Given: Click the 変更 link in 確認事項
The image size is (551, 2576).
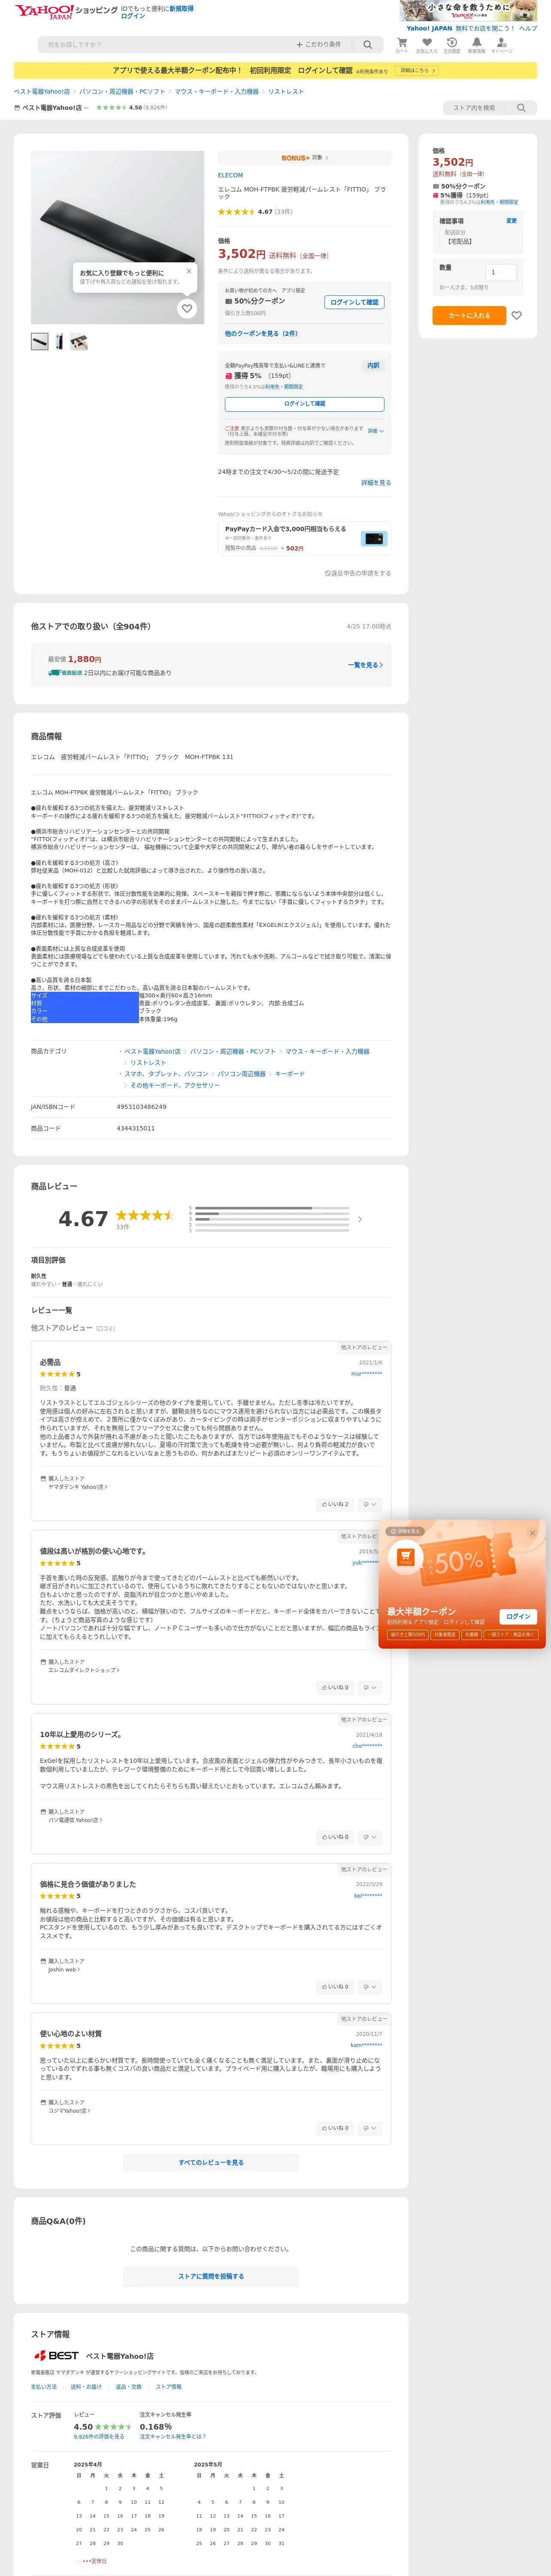Looking at the screenshot, I should pyautogui.click(x=511, y=221).
